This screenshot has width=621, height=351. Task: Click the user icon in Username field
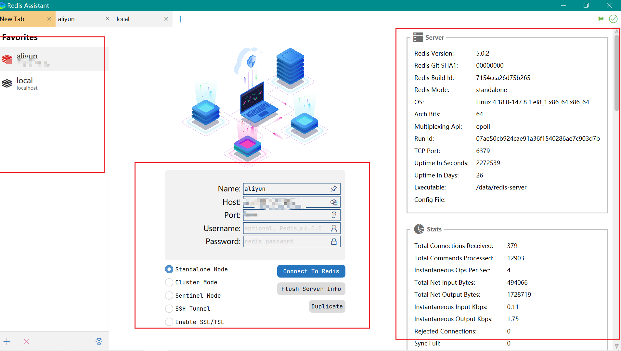coord(334,228)
